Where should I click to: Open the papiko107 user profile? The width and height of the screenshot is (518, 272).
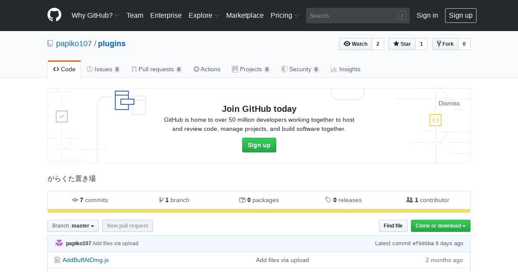click(74, 44)
